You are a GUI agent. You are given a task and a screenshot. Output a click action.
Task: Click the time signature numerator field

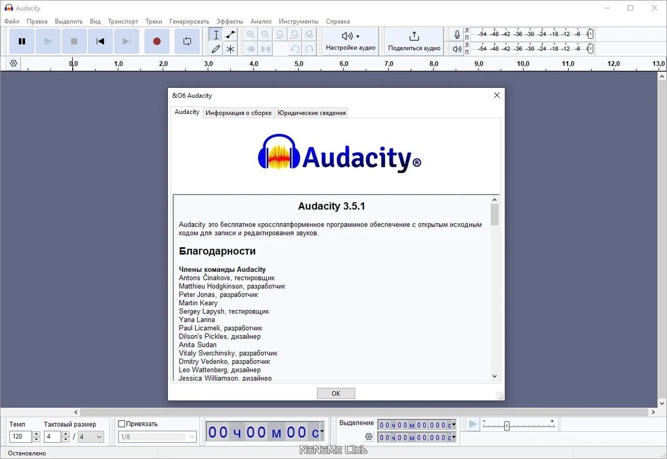pos(53,437)
